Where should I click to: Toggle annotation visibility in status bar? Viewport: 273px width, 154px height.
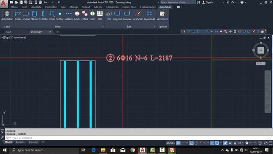point(225,143)
